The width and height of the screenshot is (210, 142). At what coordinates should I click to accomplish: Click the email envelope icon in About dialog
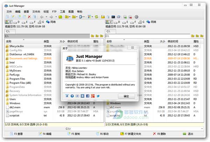coord(77,96)
